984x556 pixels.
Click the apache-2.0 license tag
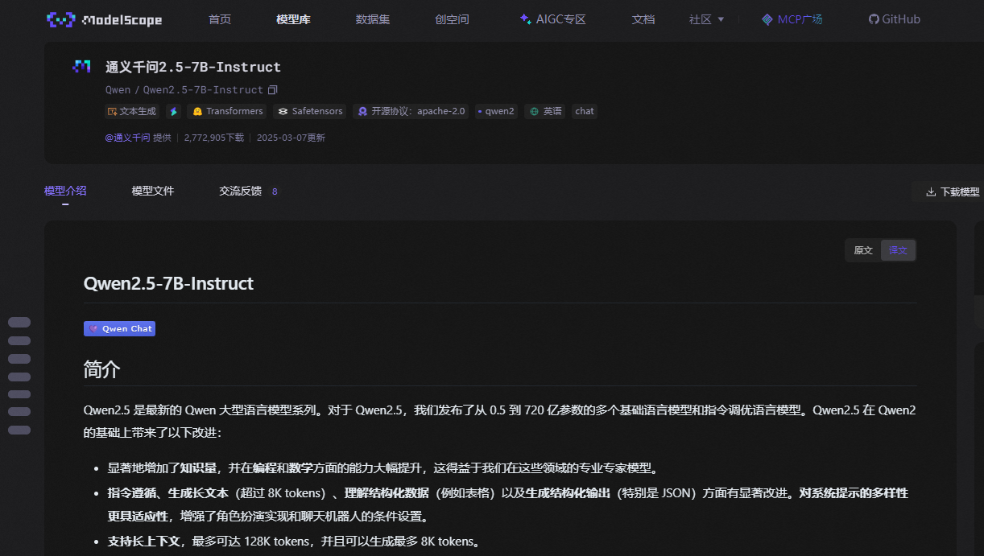[411, 111]
